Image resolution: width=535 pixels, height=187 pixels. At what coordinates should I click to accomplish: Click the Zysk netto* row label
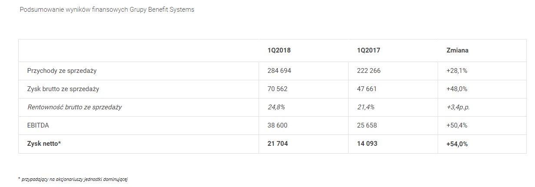click(x=44, y=144)
